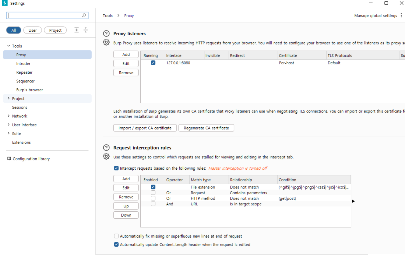This screenshot has height=255, width=405.
Task: Open the Configuration library
Action: (31, 159)
